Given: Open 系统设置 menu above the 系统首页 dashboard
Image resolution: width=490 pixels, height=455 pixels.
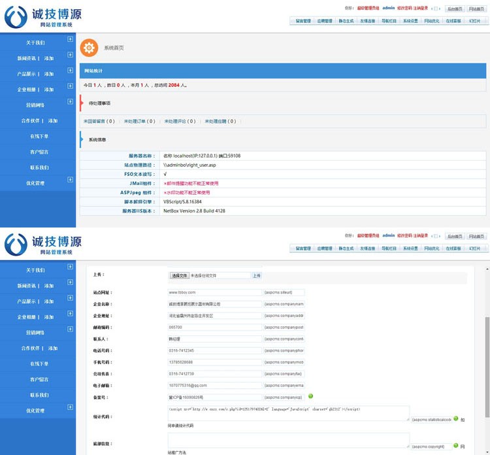Looking at the screenshot, I should 410,21.
